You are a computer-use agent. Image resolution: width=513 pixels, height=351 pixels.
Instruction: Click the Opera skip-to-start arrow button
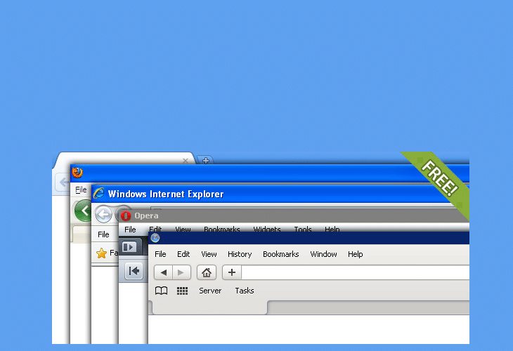[x=134, y=271]
